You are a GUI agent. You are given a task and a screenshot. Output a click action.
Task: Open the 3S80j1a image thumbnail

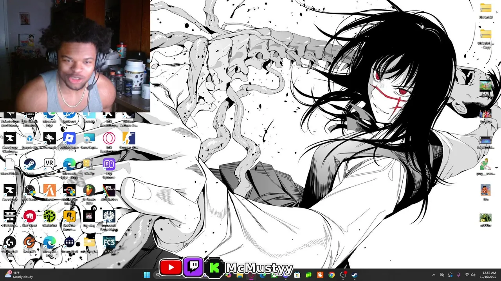(x=485, y=89)
